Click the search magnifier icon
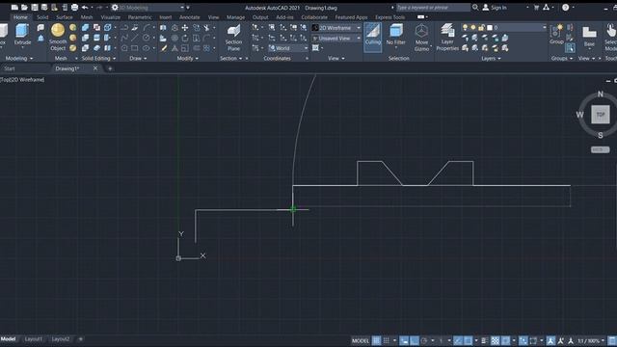Image resolution: width=617 pixels, height=347 pixels. tap(475, 7)
